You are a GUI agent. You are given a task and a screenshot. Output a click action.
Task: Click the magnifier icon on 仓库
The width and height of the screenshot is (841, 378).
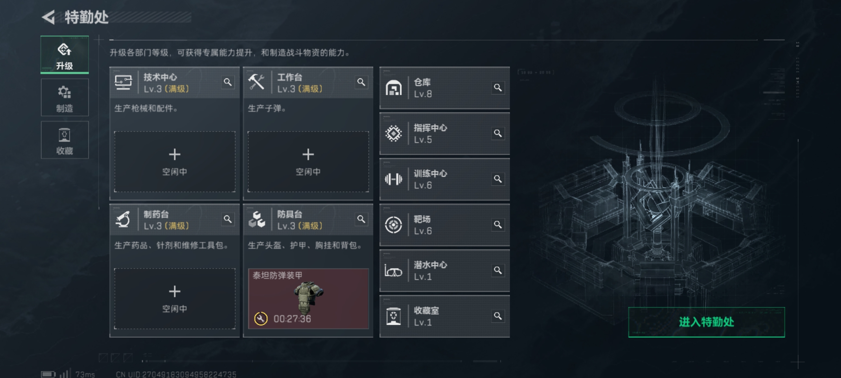tap(498, 87)
